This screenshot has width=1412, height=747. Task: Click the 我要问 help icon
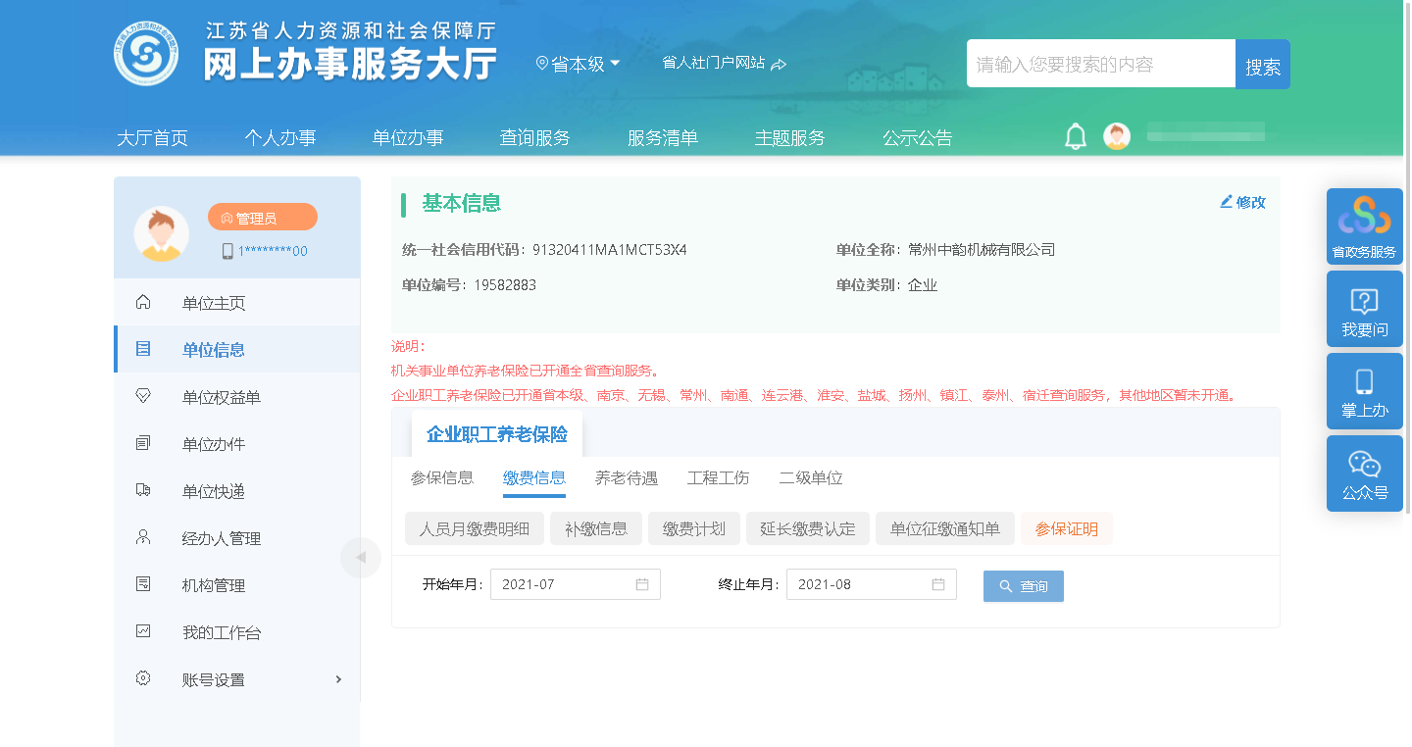pyautogui.click(x=1364, y=309)
